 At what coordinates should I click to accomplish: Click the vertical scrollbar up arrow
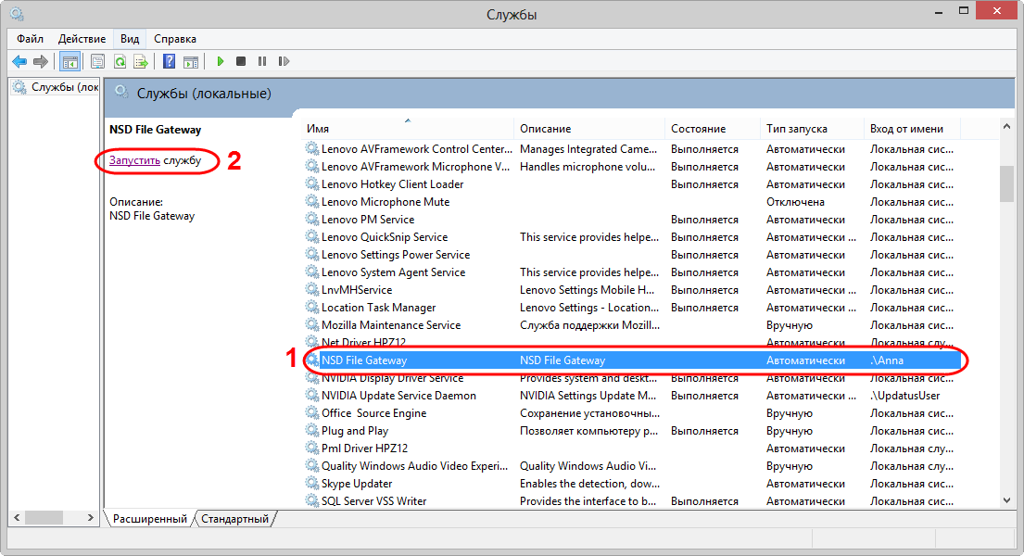click(1006, 127)
